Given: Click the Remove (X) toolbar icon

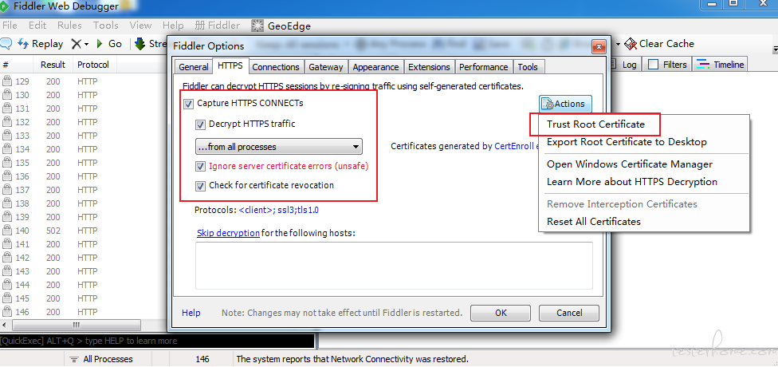Looking at the screenshot, I should [76, 44].
